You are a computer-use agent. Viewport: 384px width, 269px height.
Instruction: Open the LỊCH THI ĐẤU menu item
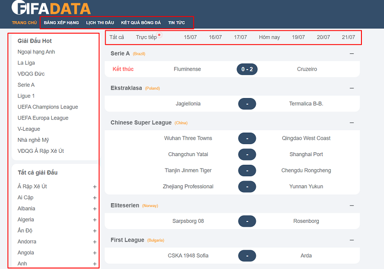tap(100, 23)
